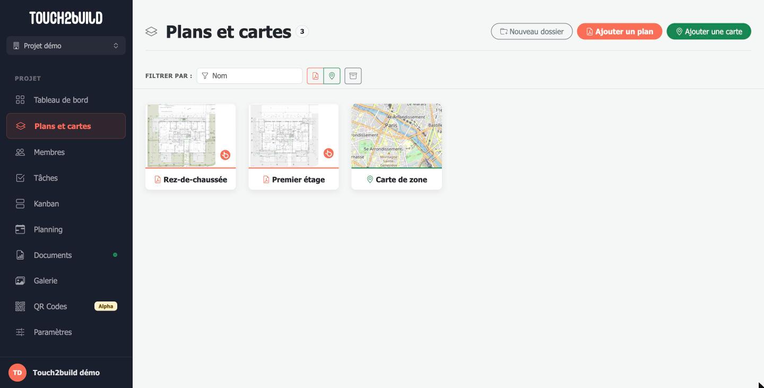Click the Planning calendar icon
Image resolution: width=764 pixels, height=388 pixels.
point(20,229)
